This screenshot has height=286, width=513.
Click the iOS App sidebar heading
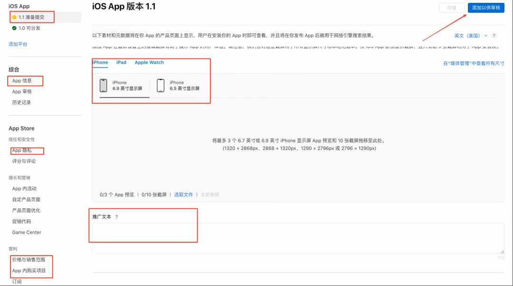[x=19, y=6]
